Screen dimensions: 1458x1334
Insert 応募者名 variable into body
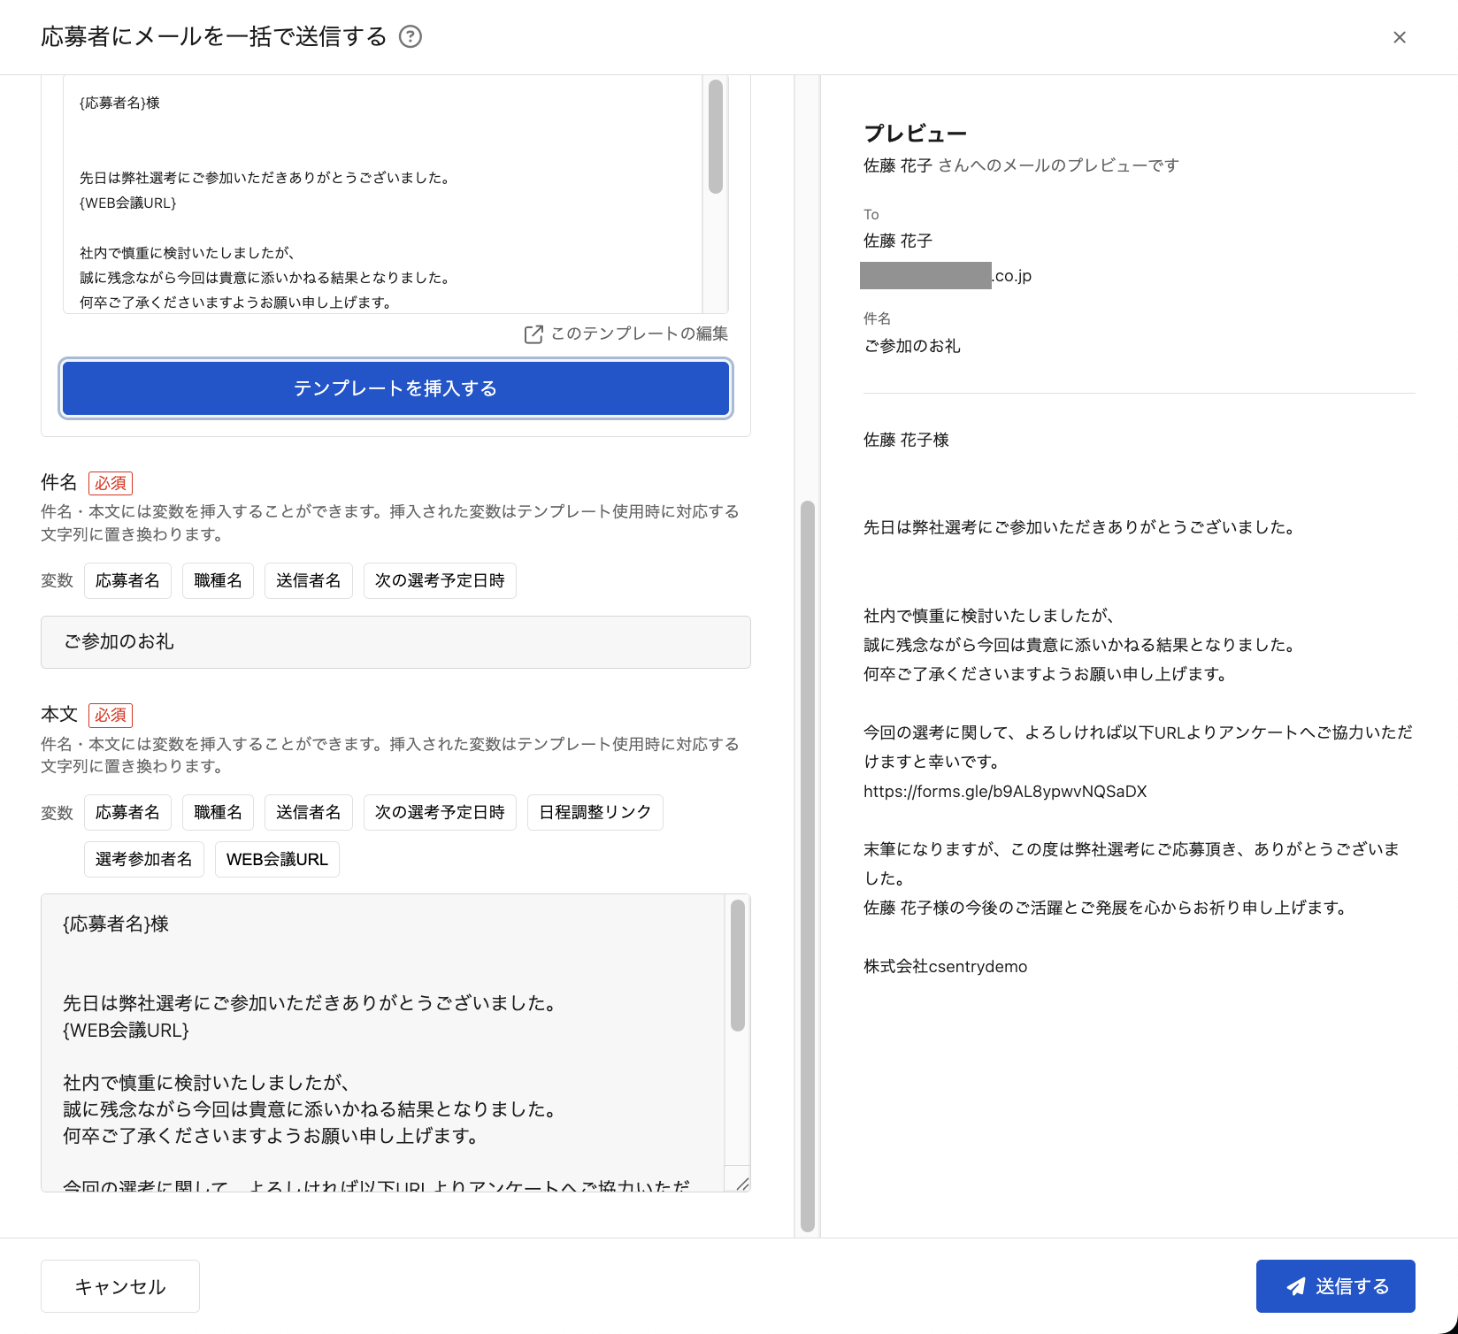click(x=127, y=812)
